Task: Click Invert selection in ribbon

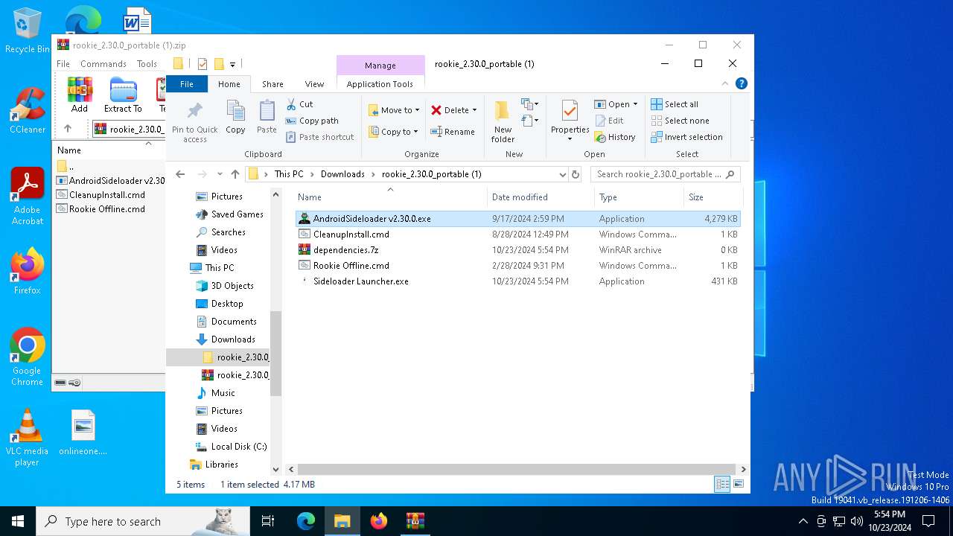Action: (x=686, y=137)
